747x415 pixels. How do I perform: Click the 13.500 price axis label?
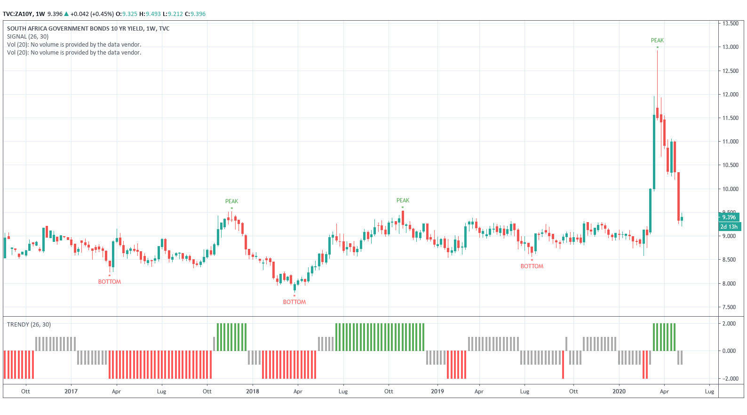[730, 24]
